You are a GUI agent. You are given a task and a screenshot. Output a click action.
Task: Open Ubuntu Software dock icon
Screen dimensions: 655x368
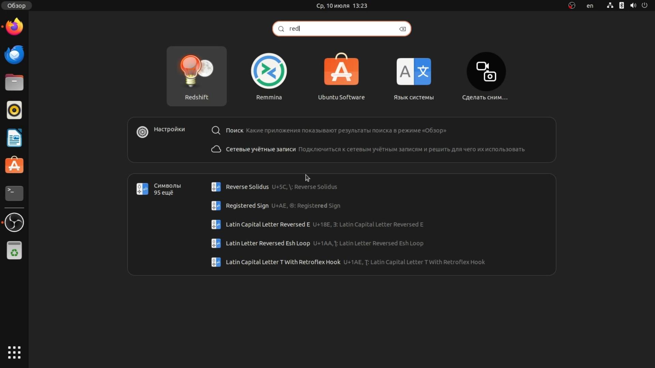[14, 166]
